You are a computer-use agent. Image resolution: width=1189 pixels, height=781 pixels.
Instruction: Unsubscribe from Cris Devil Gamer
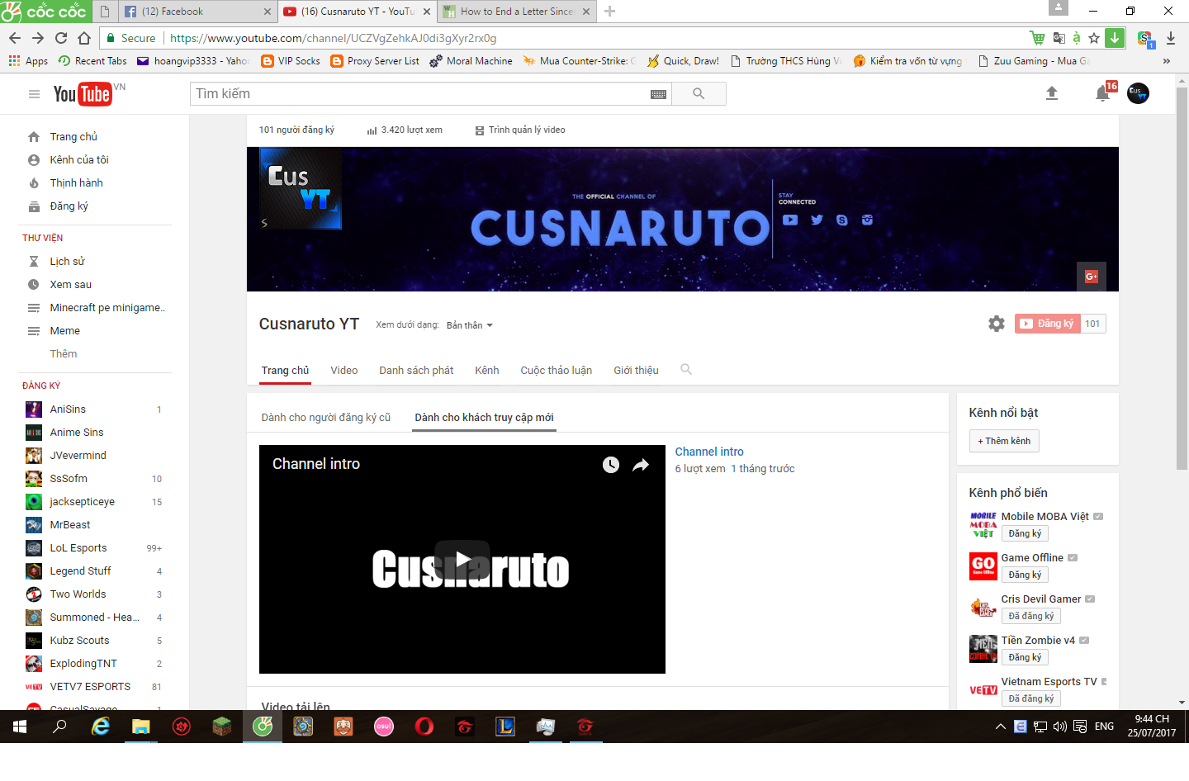1031,616
